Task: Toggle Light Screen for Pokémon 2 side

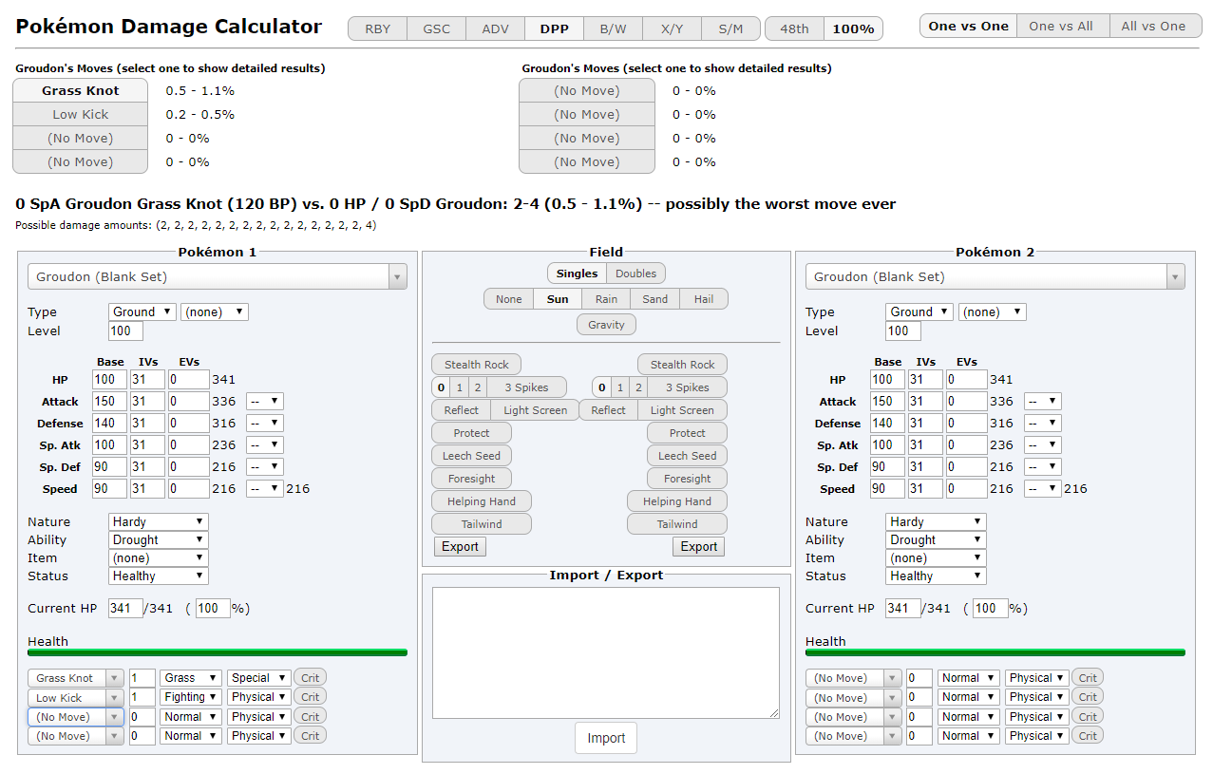Action: 681,410
